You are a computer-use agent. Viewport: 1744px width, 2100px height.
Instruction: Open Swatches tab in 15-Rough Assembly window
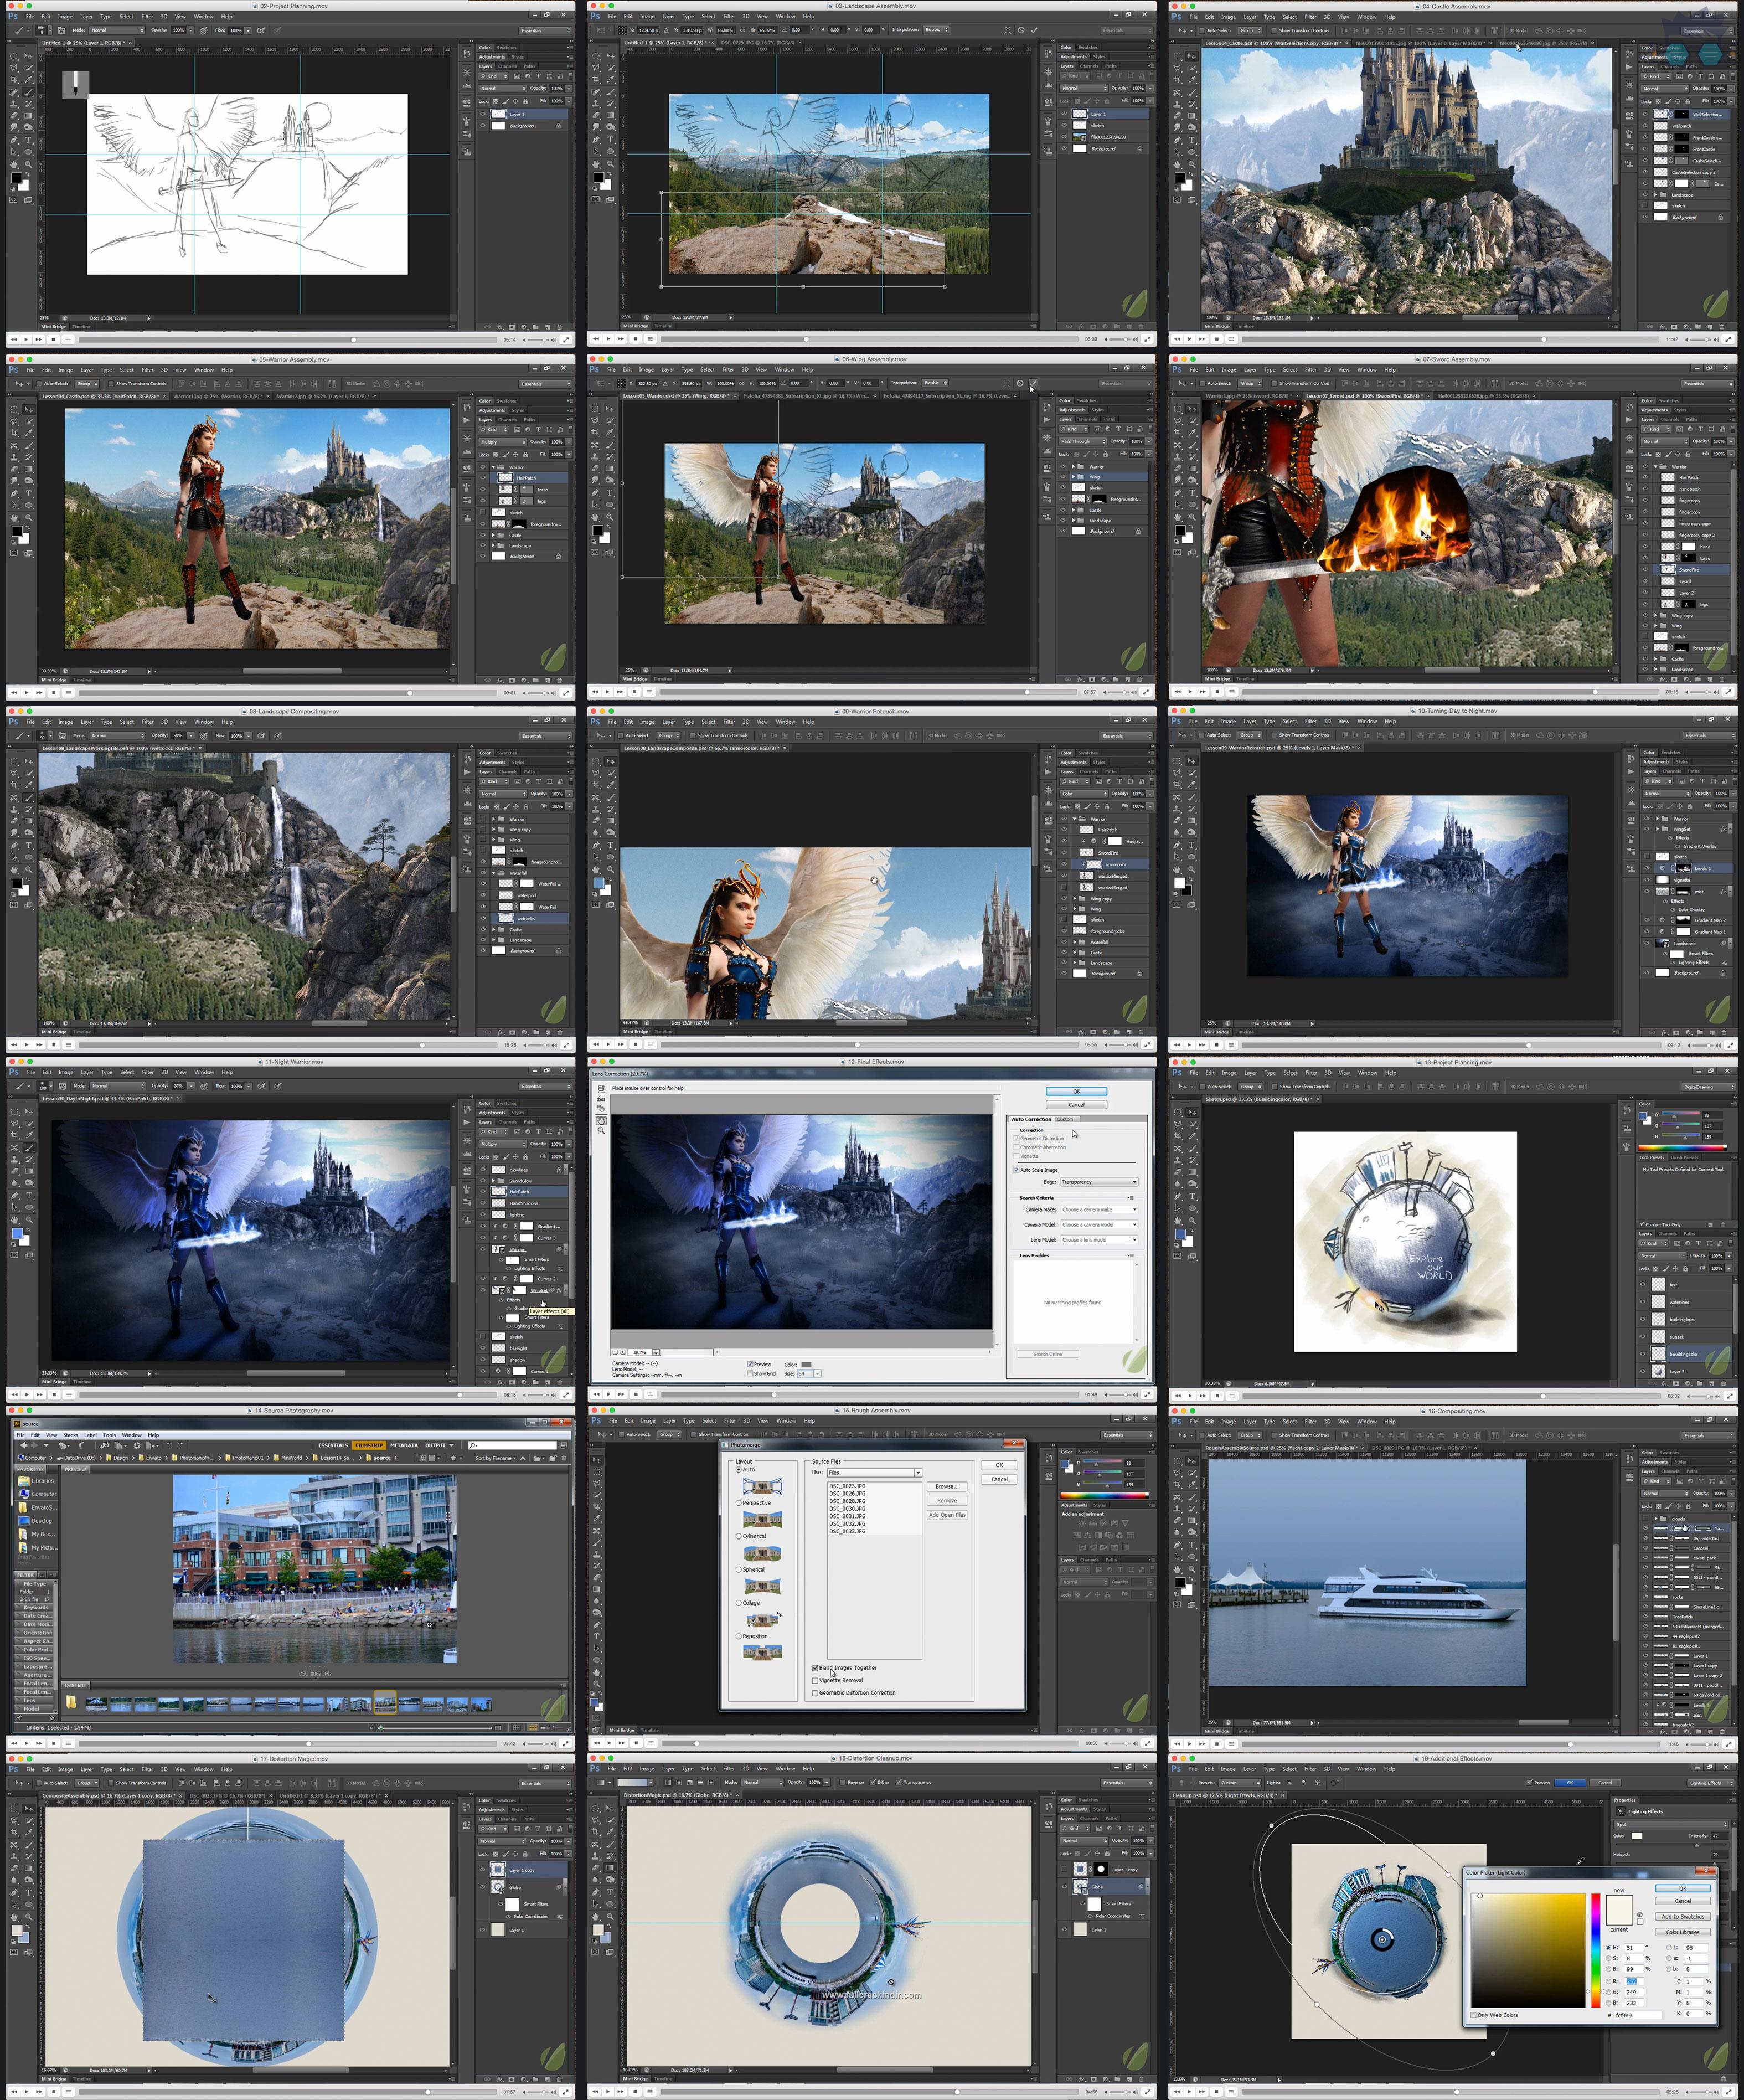pyautogui.click(x=1089, y=1452)
